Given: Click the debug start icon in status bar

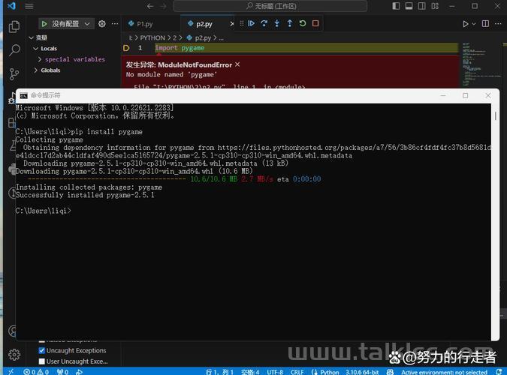Looking at the screenshot, I should [x=79, y=372].
